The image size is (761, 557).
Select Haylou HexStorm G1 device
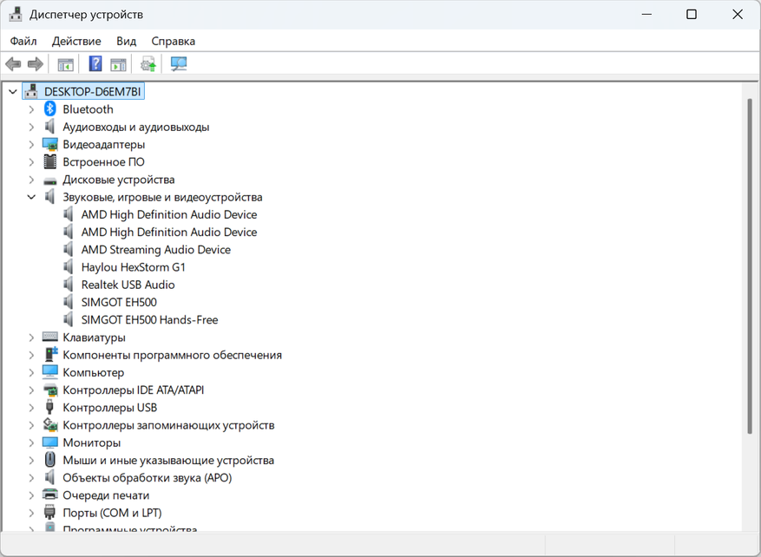click(x=133, y=267)
